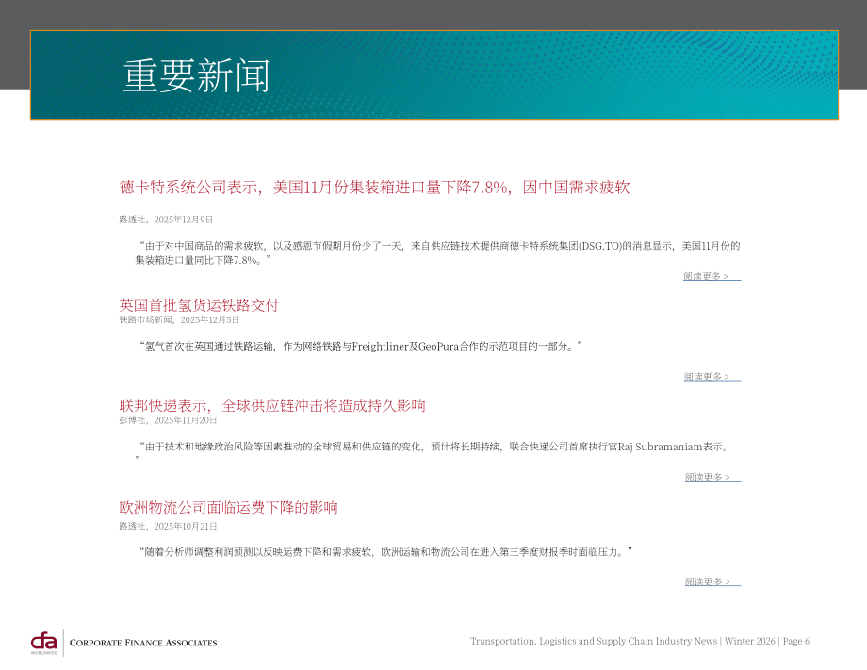Click the source line 彭博社，2025年11月20日
Screen dimensions: 867x670
point(168,420)
